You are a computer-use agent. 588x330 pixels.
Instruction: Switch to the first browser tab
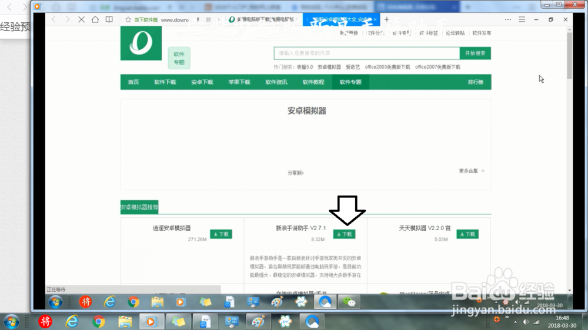pyautogui.click(x=262, y=19)
